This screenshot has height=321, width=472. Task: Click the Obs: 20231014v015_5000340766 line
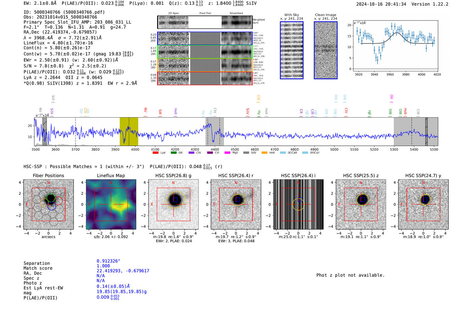(x=60, y=17)
